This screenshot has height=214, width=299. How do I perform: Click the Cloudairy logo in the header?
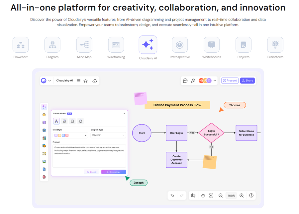coord(44,80)
